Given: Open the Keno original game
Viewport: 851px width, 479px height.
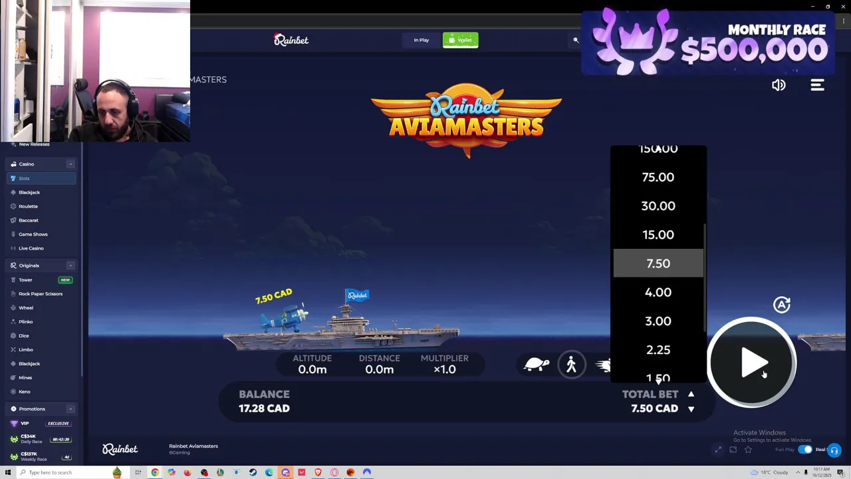Looking at the screenshot, I should [41, 392].
